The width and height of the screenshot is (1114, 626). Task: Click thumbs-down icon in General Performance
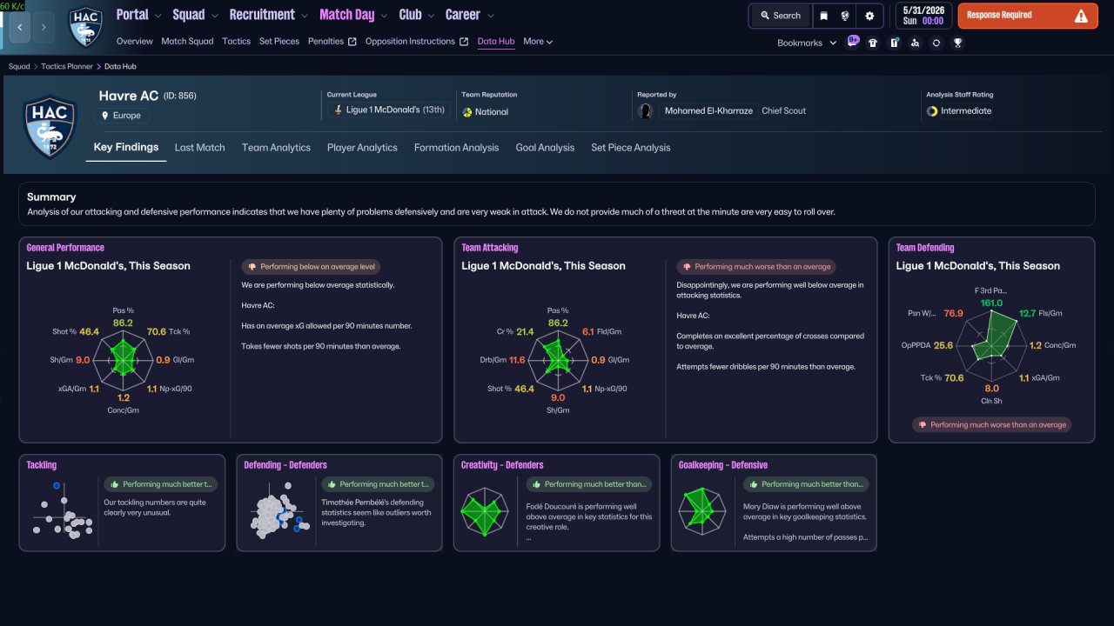click(x=252, y=267)
